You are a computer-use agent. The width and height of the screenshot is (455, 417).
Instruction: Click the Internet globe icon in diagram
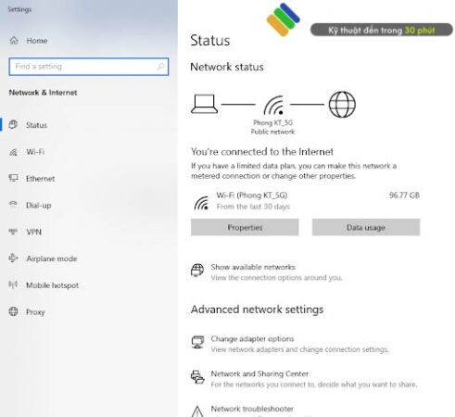coord(342,105)
